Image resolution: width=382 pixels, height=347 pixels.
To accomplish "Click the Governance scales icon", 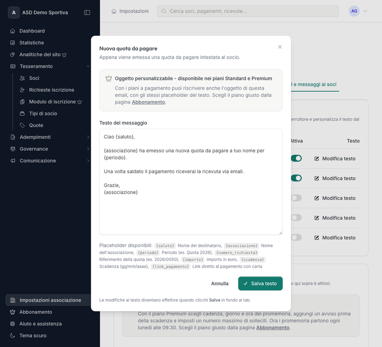I will (x=13, y=149).
